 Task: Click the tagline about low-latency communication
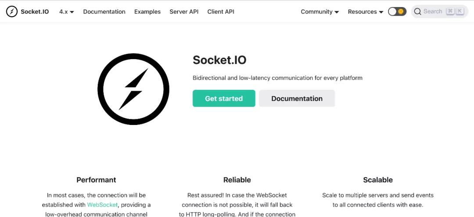[277, 78]
